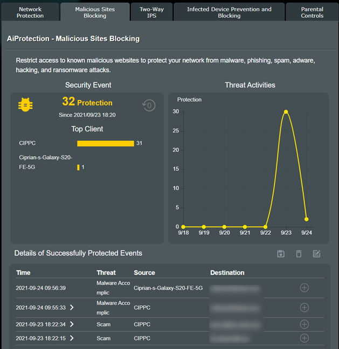Expand the 2021-09-23 18:22:34 event row

coord(72,324)
